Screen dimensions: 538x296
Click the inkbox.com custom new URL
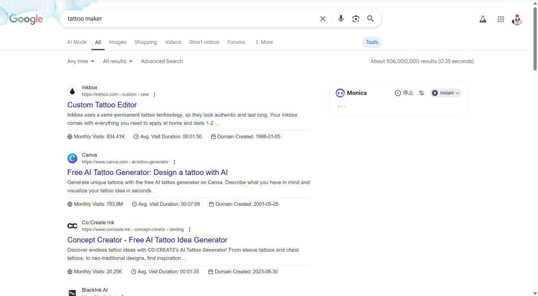pos(115,95)
